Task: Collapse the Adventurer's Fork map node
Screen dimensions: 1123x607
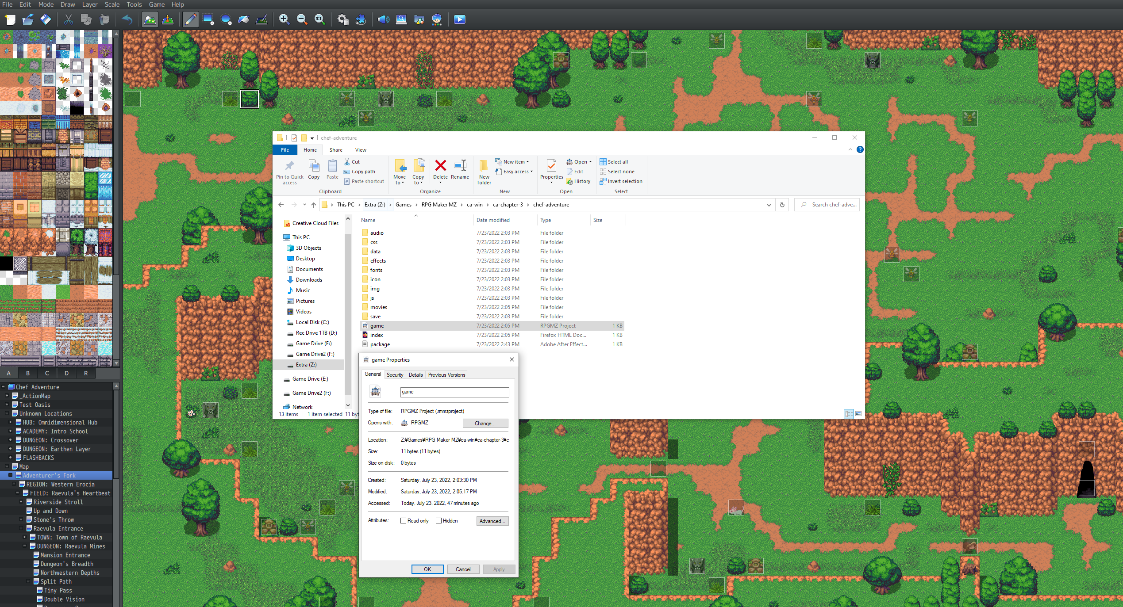Action: (10, 475)
